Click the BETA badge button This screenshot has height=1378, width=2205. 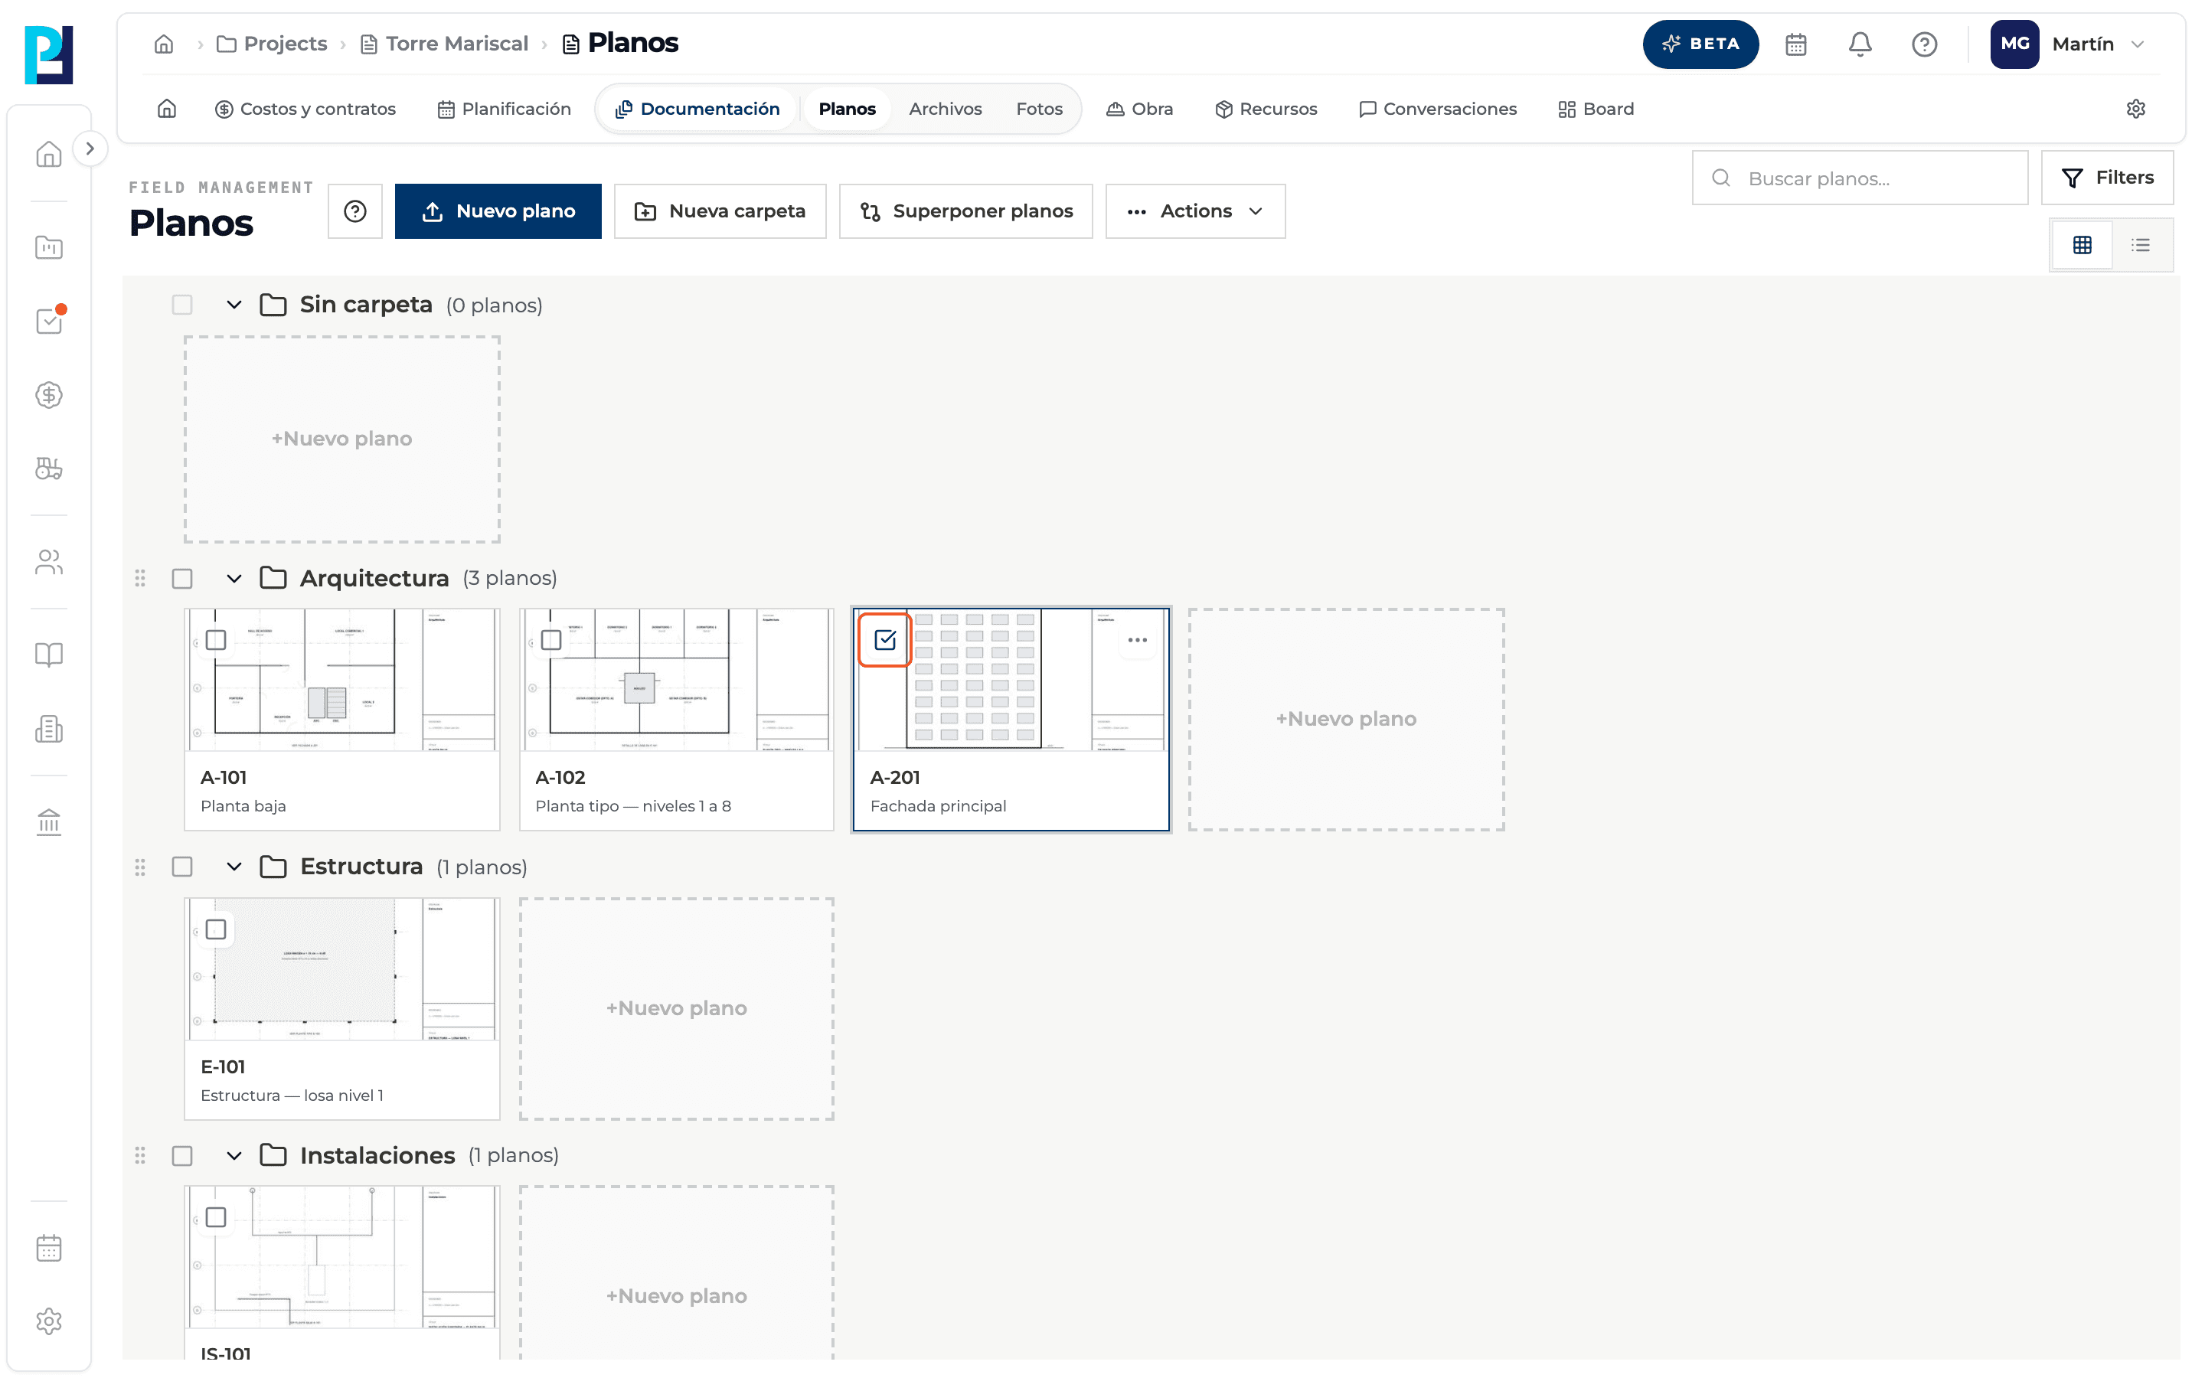1700,44
